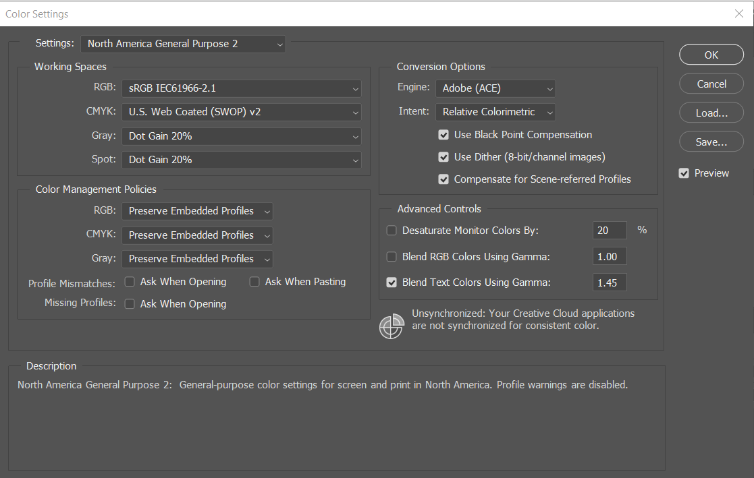Open the Spot working space dropdown
This screenshot has height=478, width=754.
point(241,160)
